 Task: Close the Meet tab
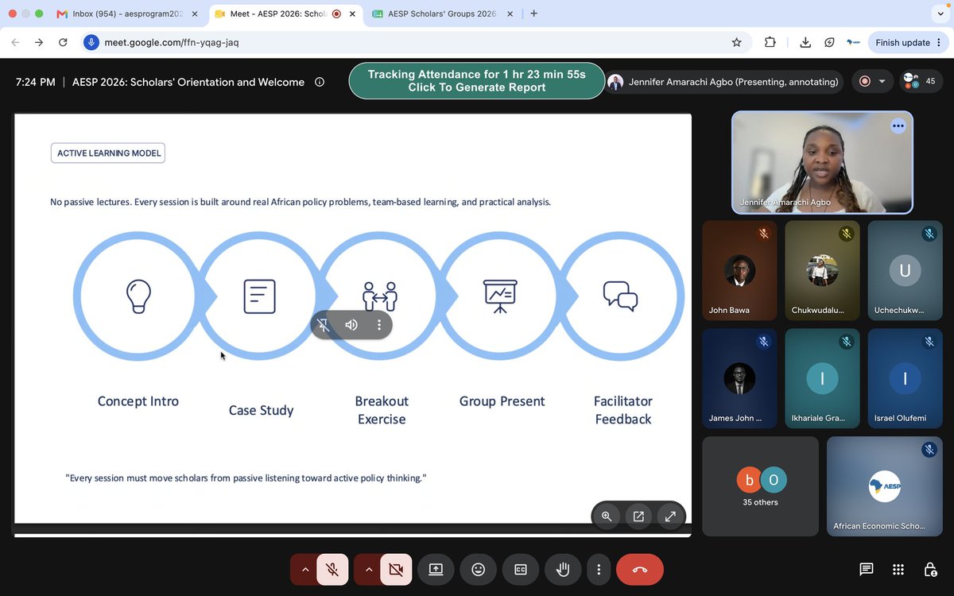353,14
